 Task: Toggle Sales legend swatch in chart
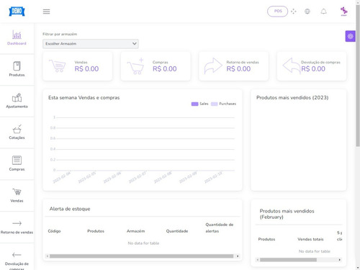(194, 104)
